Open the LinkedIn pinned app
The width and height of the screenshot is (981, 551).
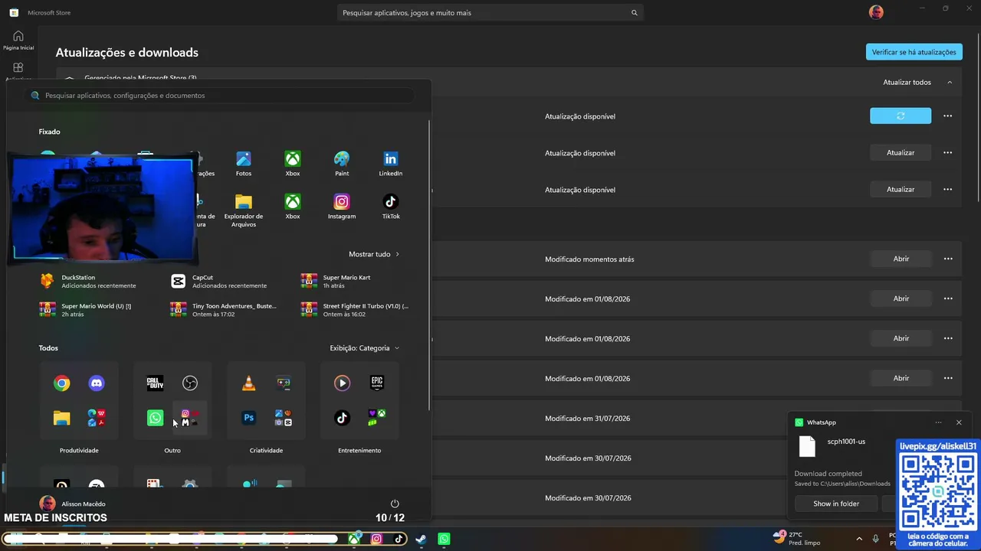[x=391, y=163]
